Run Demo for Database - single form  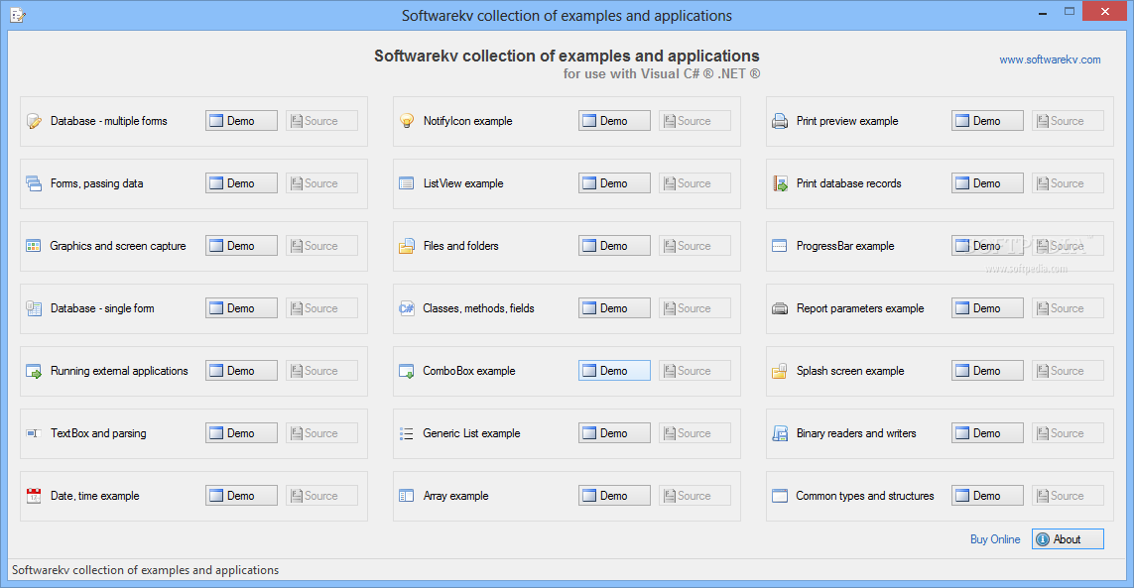[241, 308]
